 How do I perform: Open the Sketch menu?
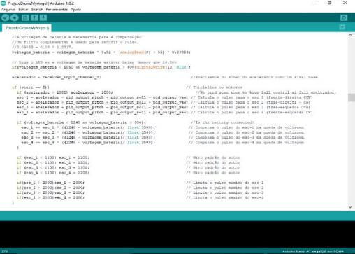(x=37, y=10)
